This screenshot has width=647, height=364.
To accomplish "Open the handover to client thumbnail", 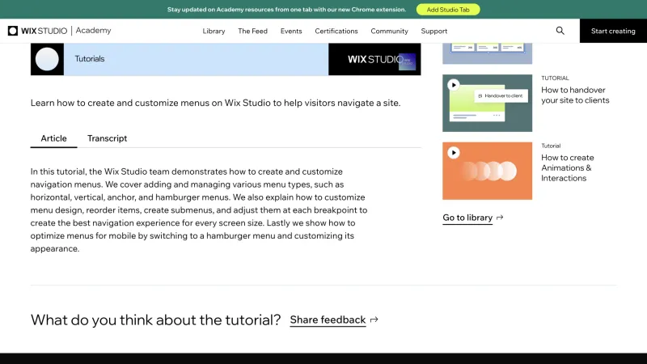I will [488, 104].
